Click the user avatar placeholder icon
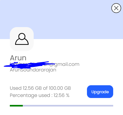Screen dimensions: 123x115 pyautogui.click(x=22, y=39)
